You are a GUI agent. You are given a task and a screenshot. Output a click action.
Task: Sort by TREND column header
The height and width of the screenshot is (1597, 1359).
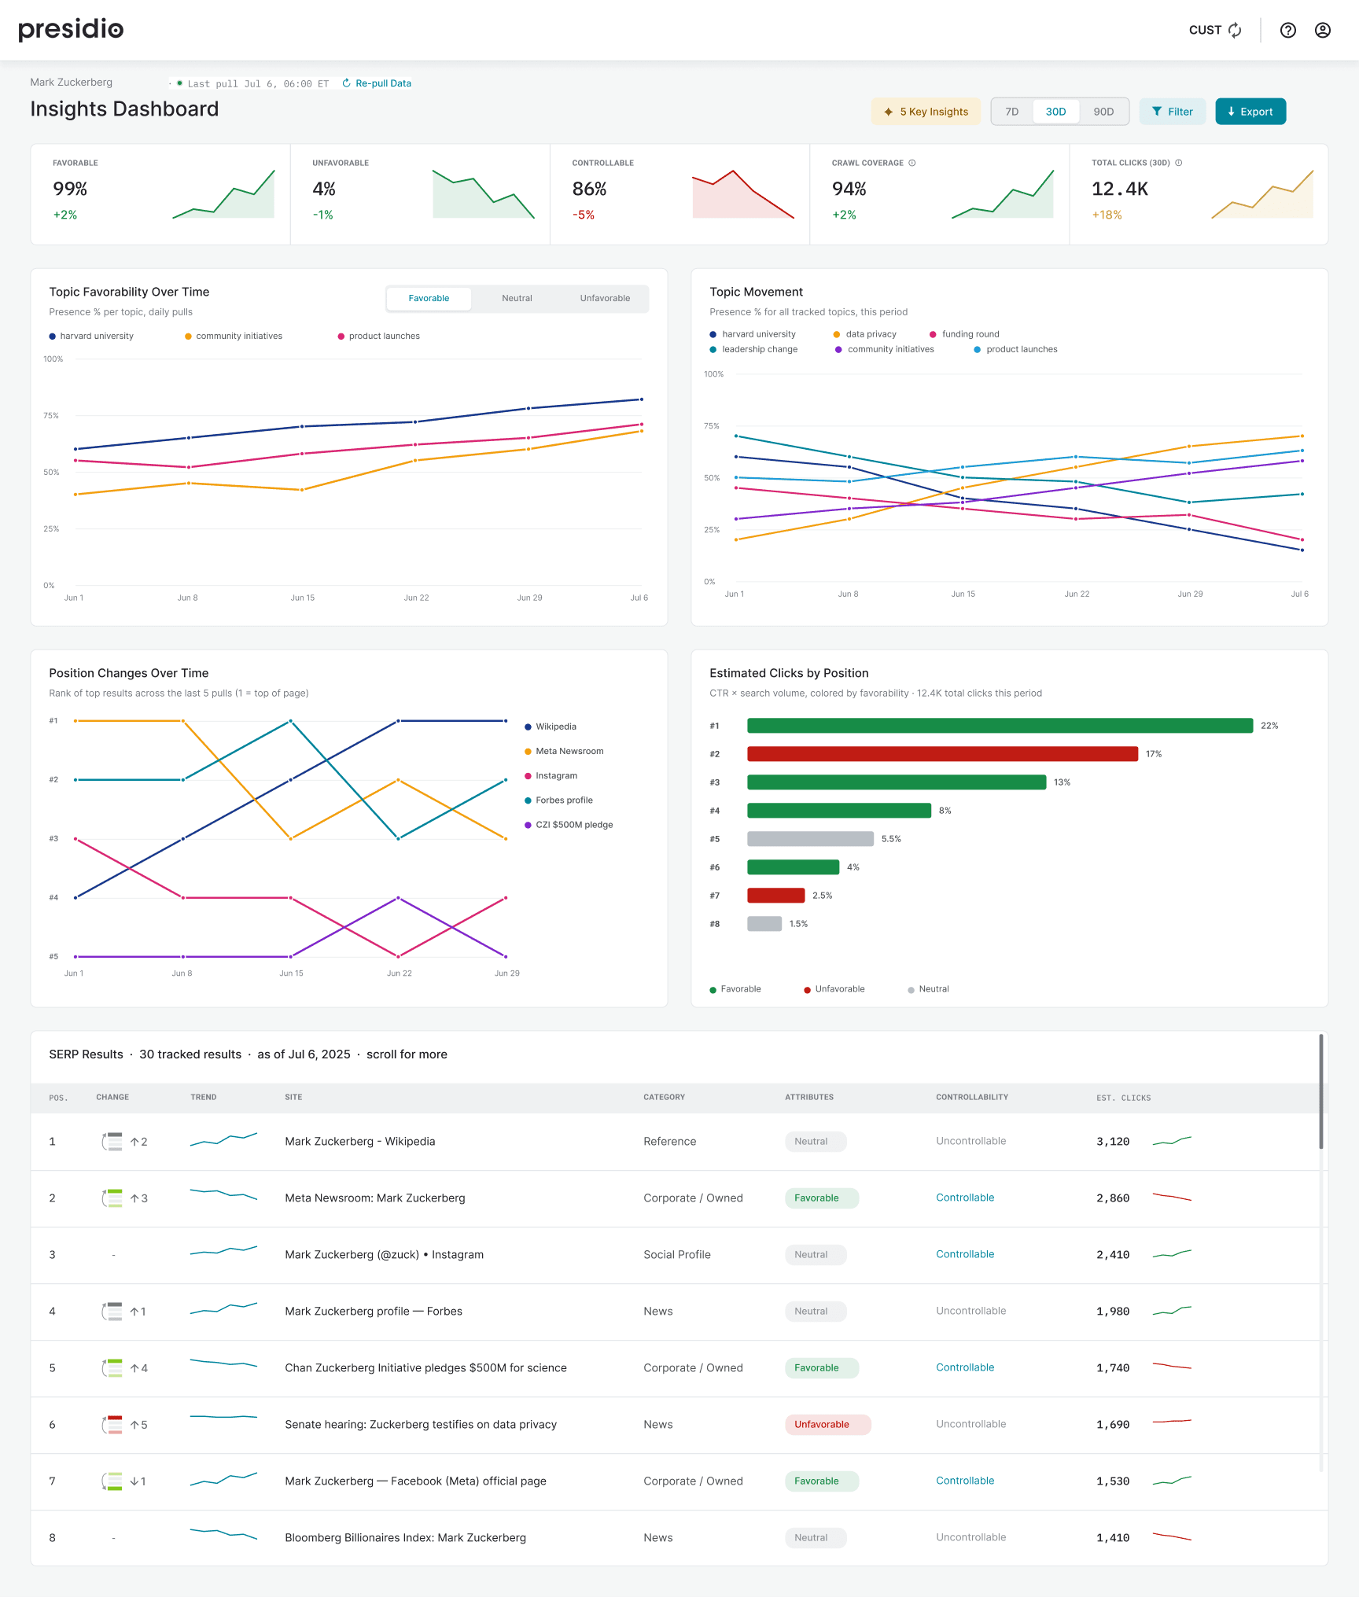click(x=204, y=1098)
